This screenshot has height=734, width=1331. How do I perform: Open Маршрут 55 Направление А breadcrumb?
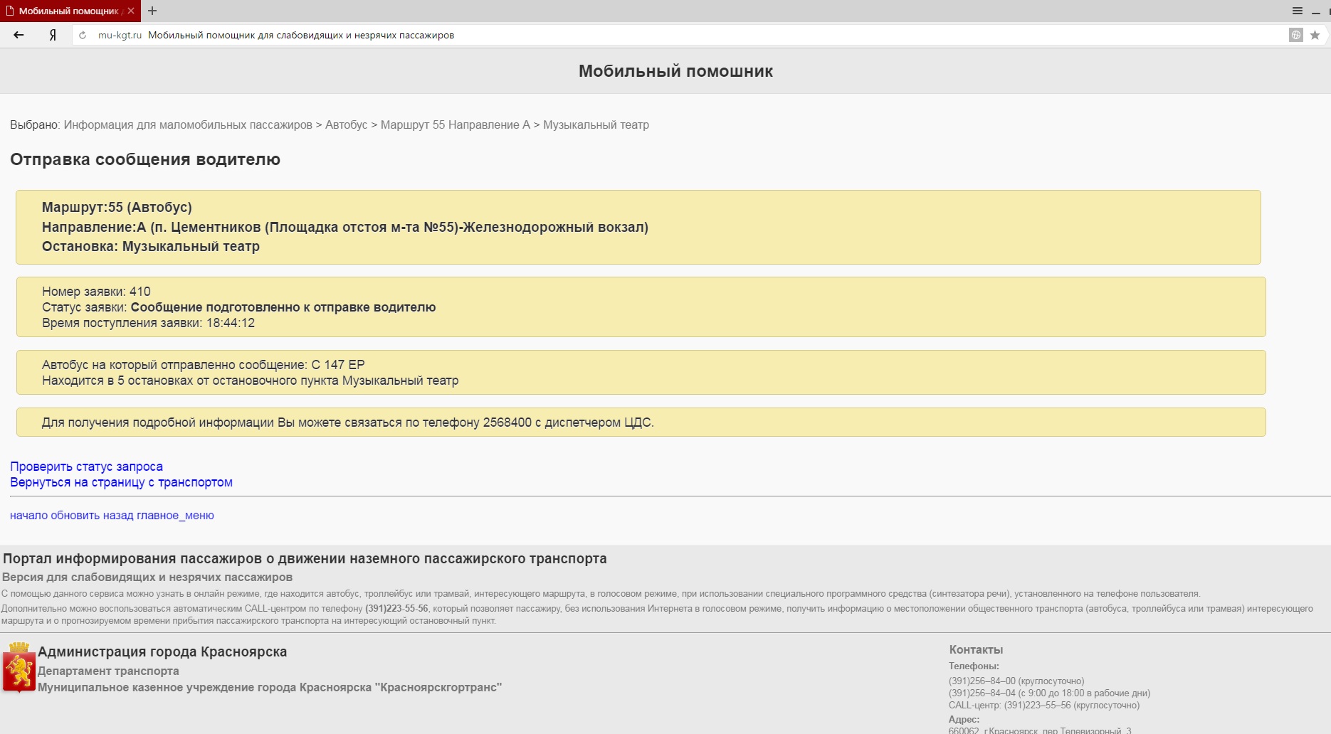tap(455, 125)
